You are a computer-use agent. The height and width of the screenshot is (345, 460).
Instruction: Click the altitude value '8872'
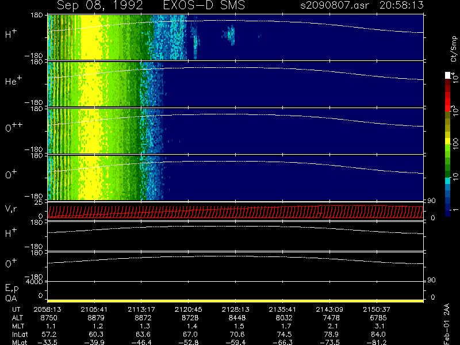click(143, 318)
